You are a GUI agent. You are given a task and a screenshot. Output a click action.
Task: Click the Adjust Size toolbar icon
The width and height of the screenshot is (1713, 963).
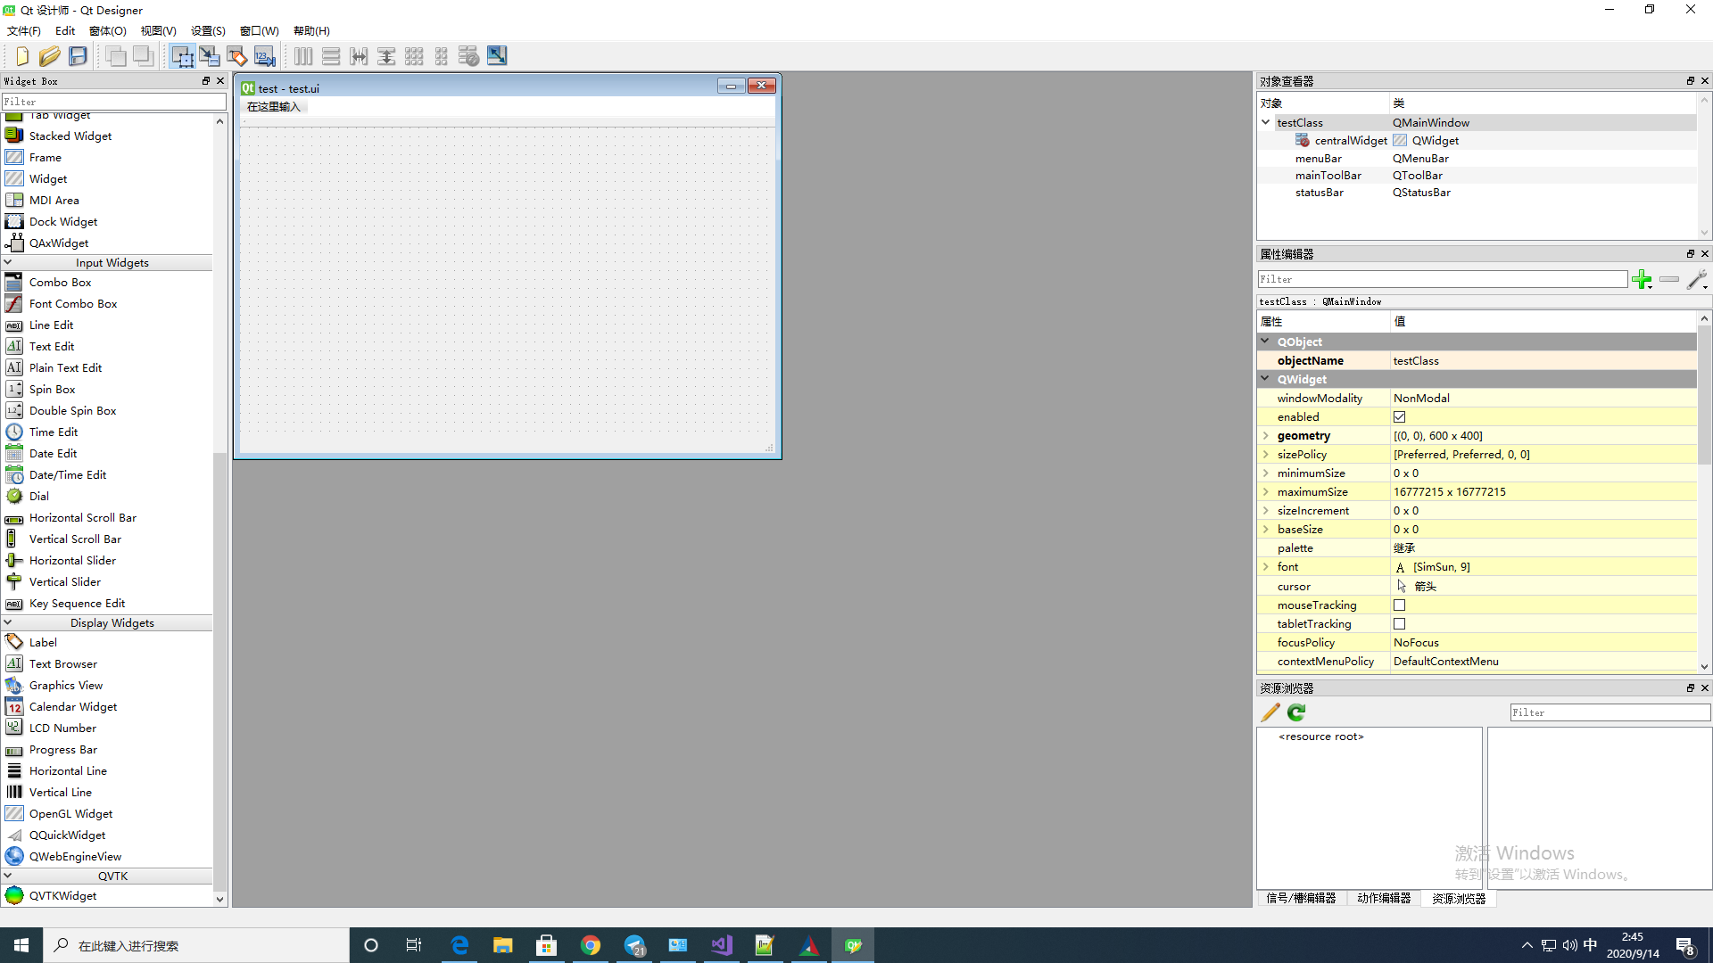(x=497, y=55)
